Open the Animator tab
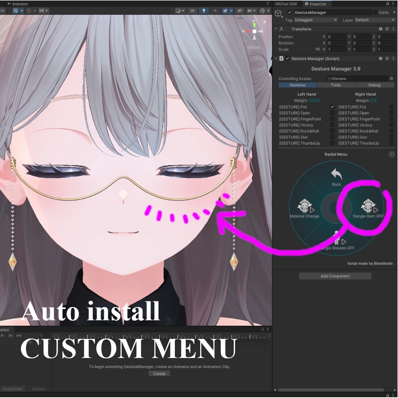Screen dimensions: 398x398 click(x=18, y=4)
